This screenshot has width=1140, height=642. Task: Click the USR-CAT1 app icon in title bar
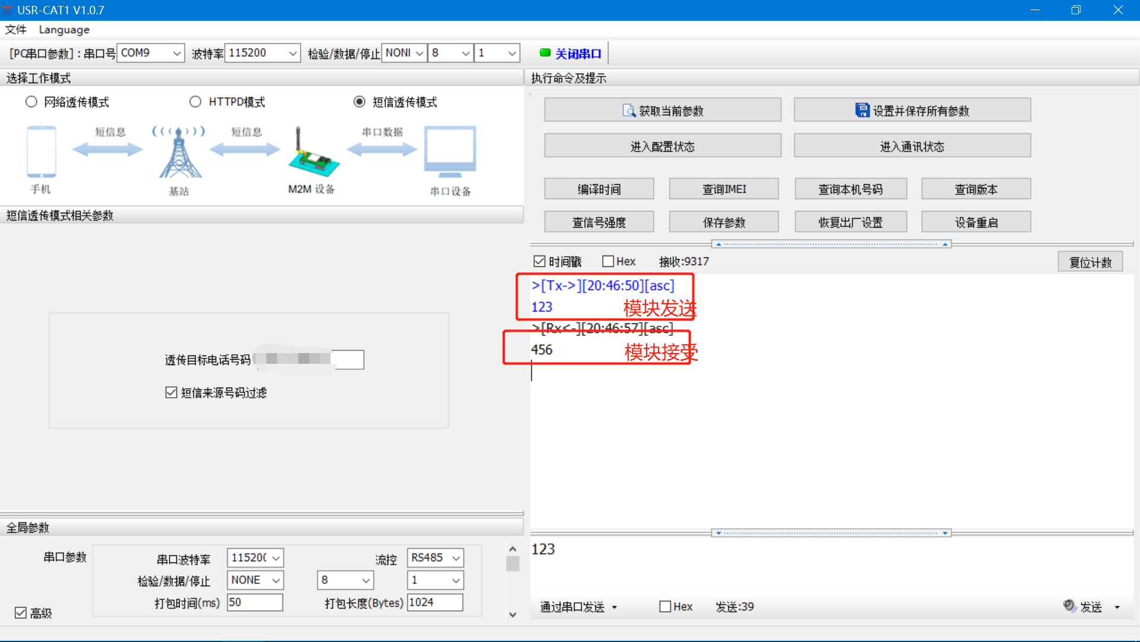tap(7, 10)
